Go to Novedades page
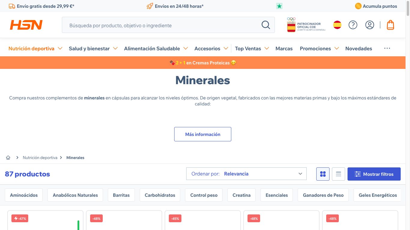410x230 pixels. [359, 49]
